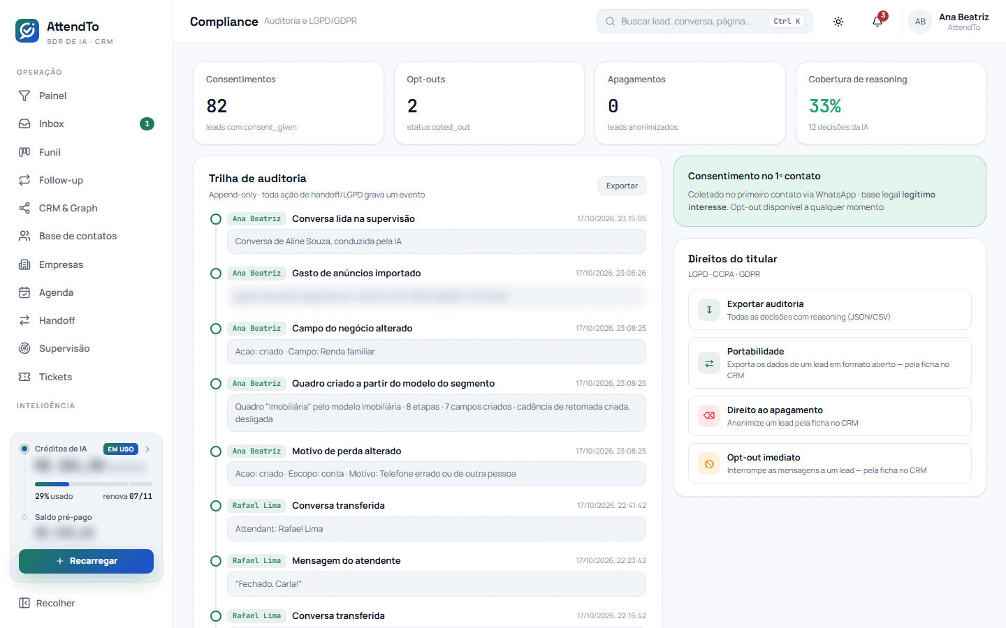The image size is (1006, 628).
Task: Click the Agenda calendar icon
Action: point(24,292)
